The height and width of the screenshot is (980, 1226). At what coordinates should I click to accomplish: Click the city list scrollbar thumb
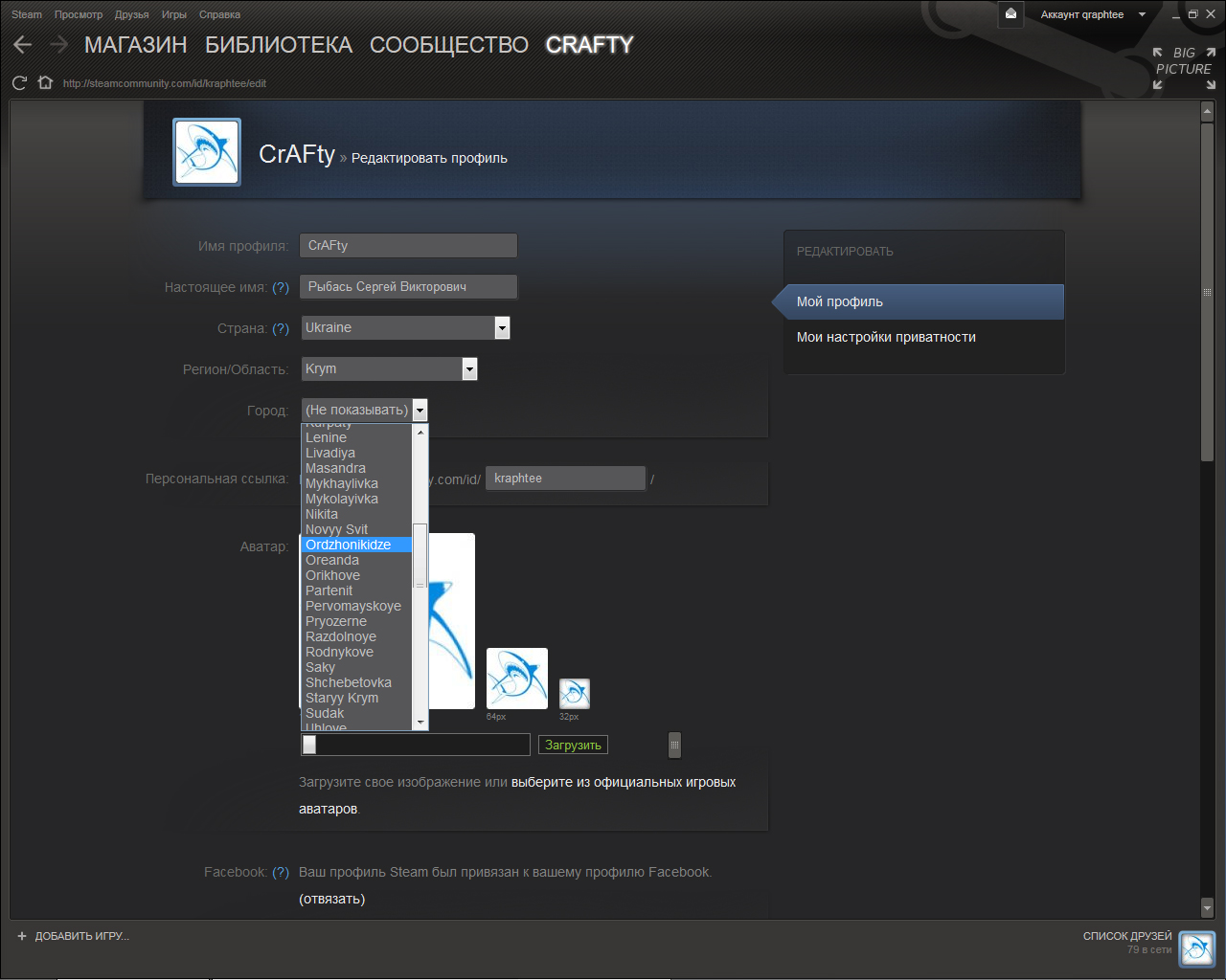coord(420,556)
